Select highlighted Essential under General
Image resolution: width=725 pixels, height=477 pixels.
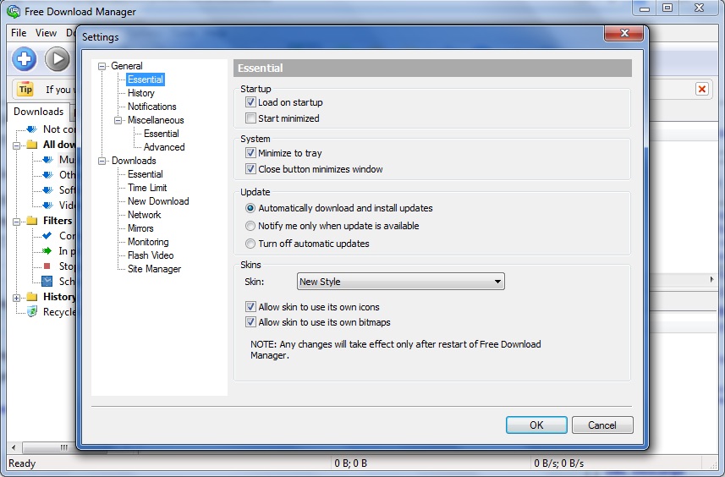(x=146, y=79)
